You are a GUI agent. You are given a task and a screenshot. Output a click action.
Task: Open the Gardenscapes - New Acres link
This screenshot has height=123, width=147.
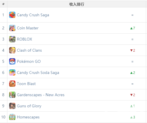pyautogui.click(x=41, y=95)
